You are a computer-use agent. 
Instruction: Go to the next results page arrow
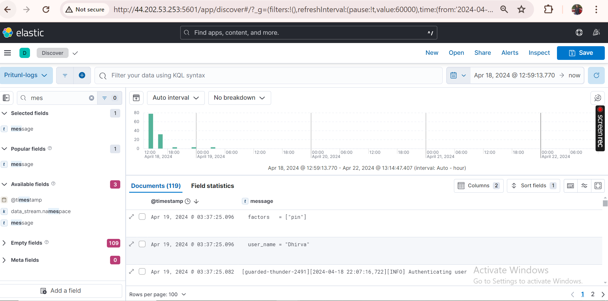pyautogui.click(x=603, y=294)
